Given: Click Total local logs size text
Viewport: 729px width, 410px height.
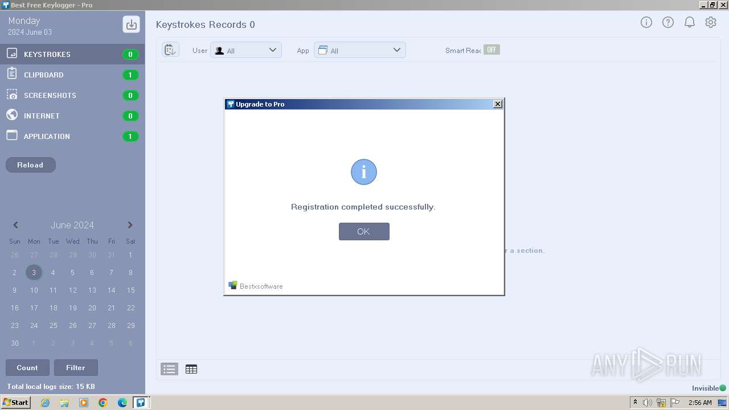Looking at the screenshot, I should [x=51, y=387].
